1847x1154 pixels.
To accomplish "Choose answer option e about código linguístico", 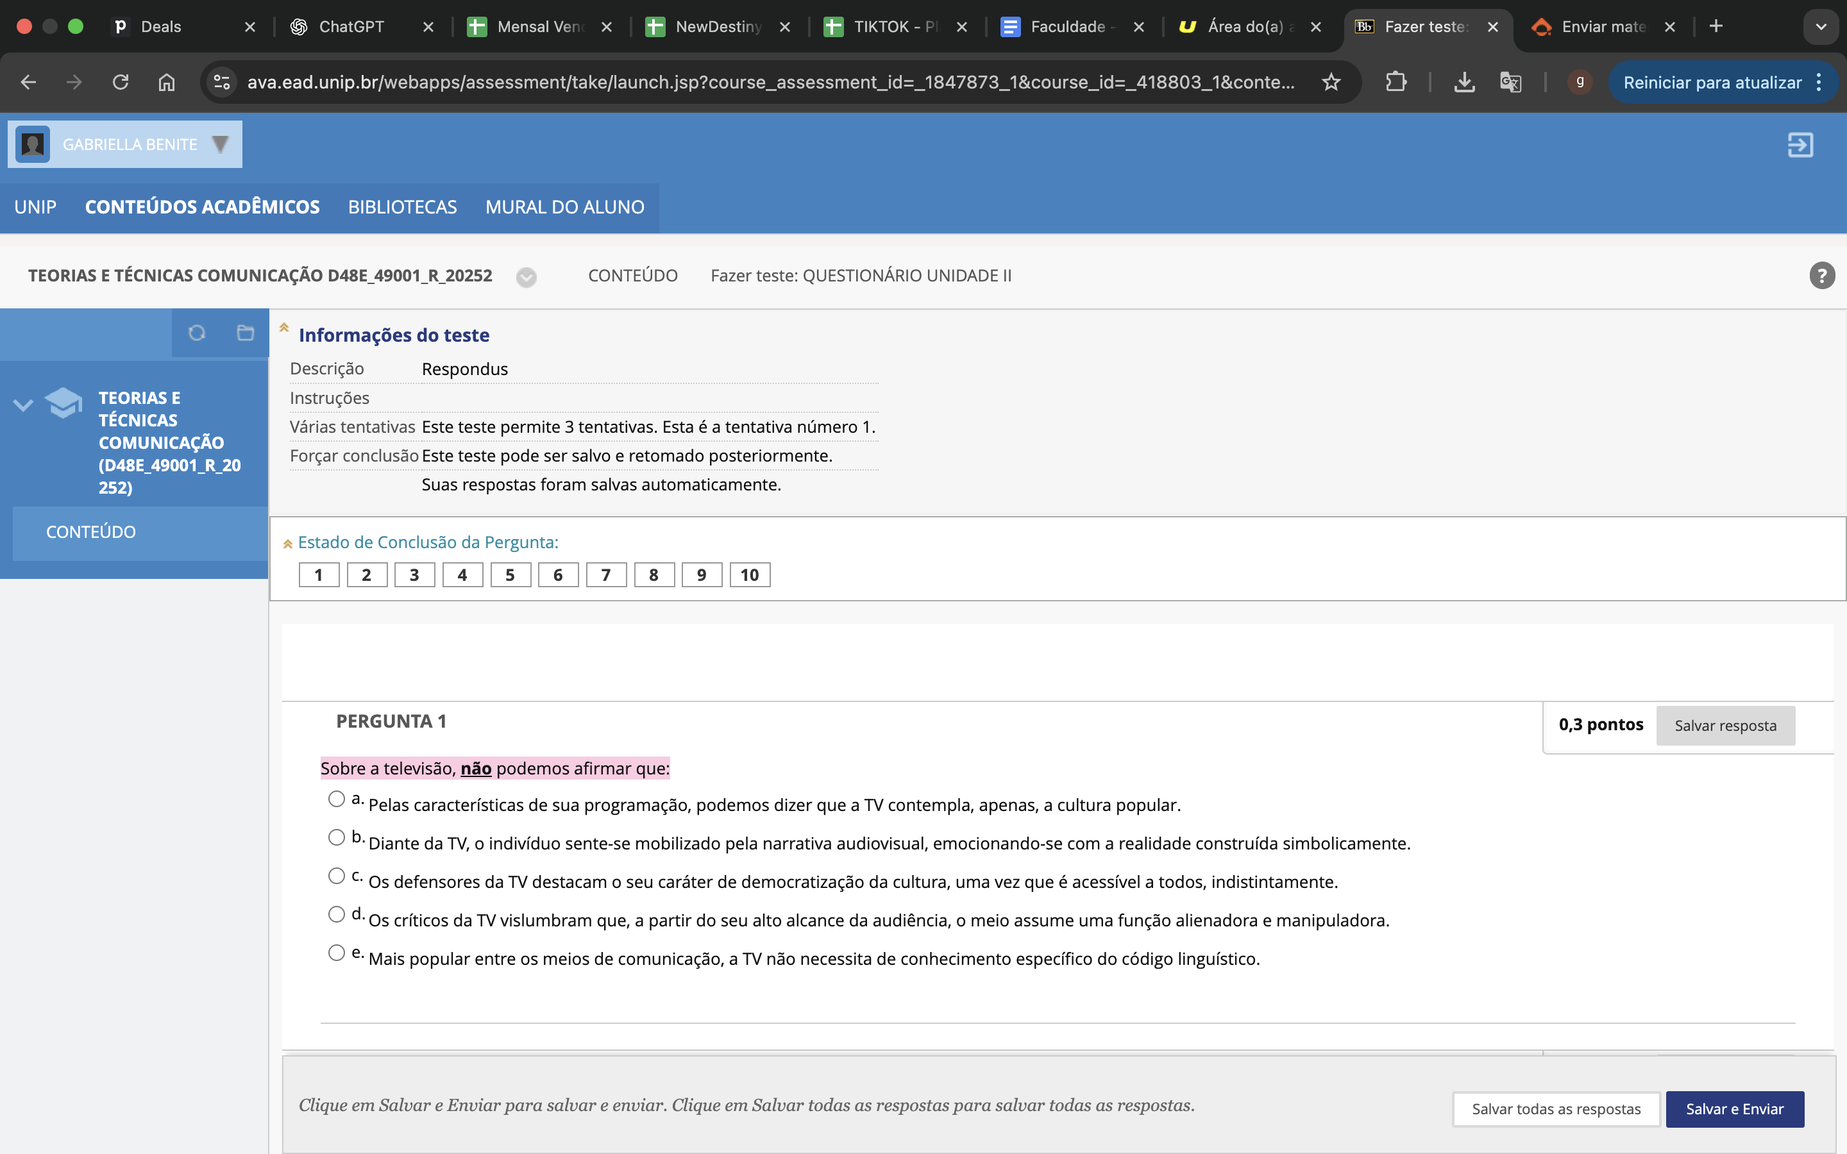I will (x=337, y=953).
